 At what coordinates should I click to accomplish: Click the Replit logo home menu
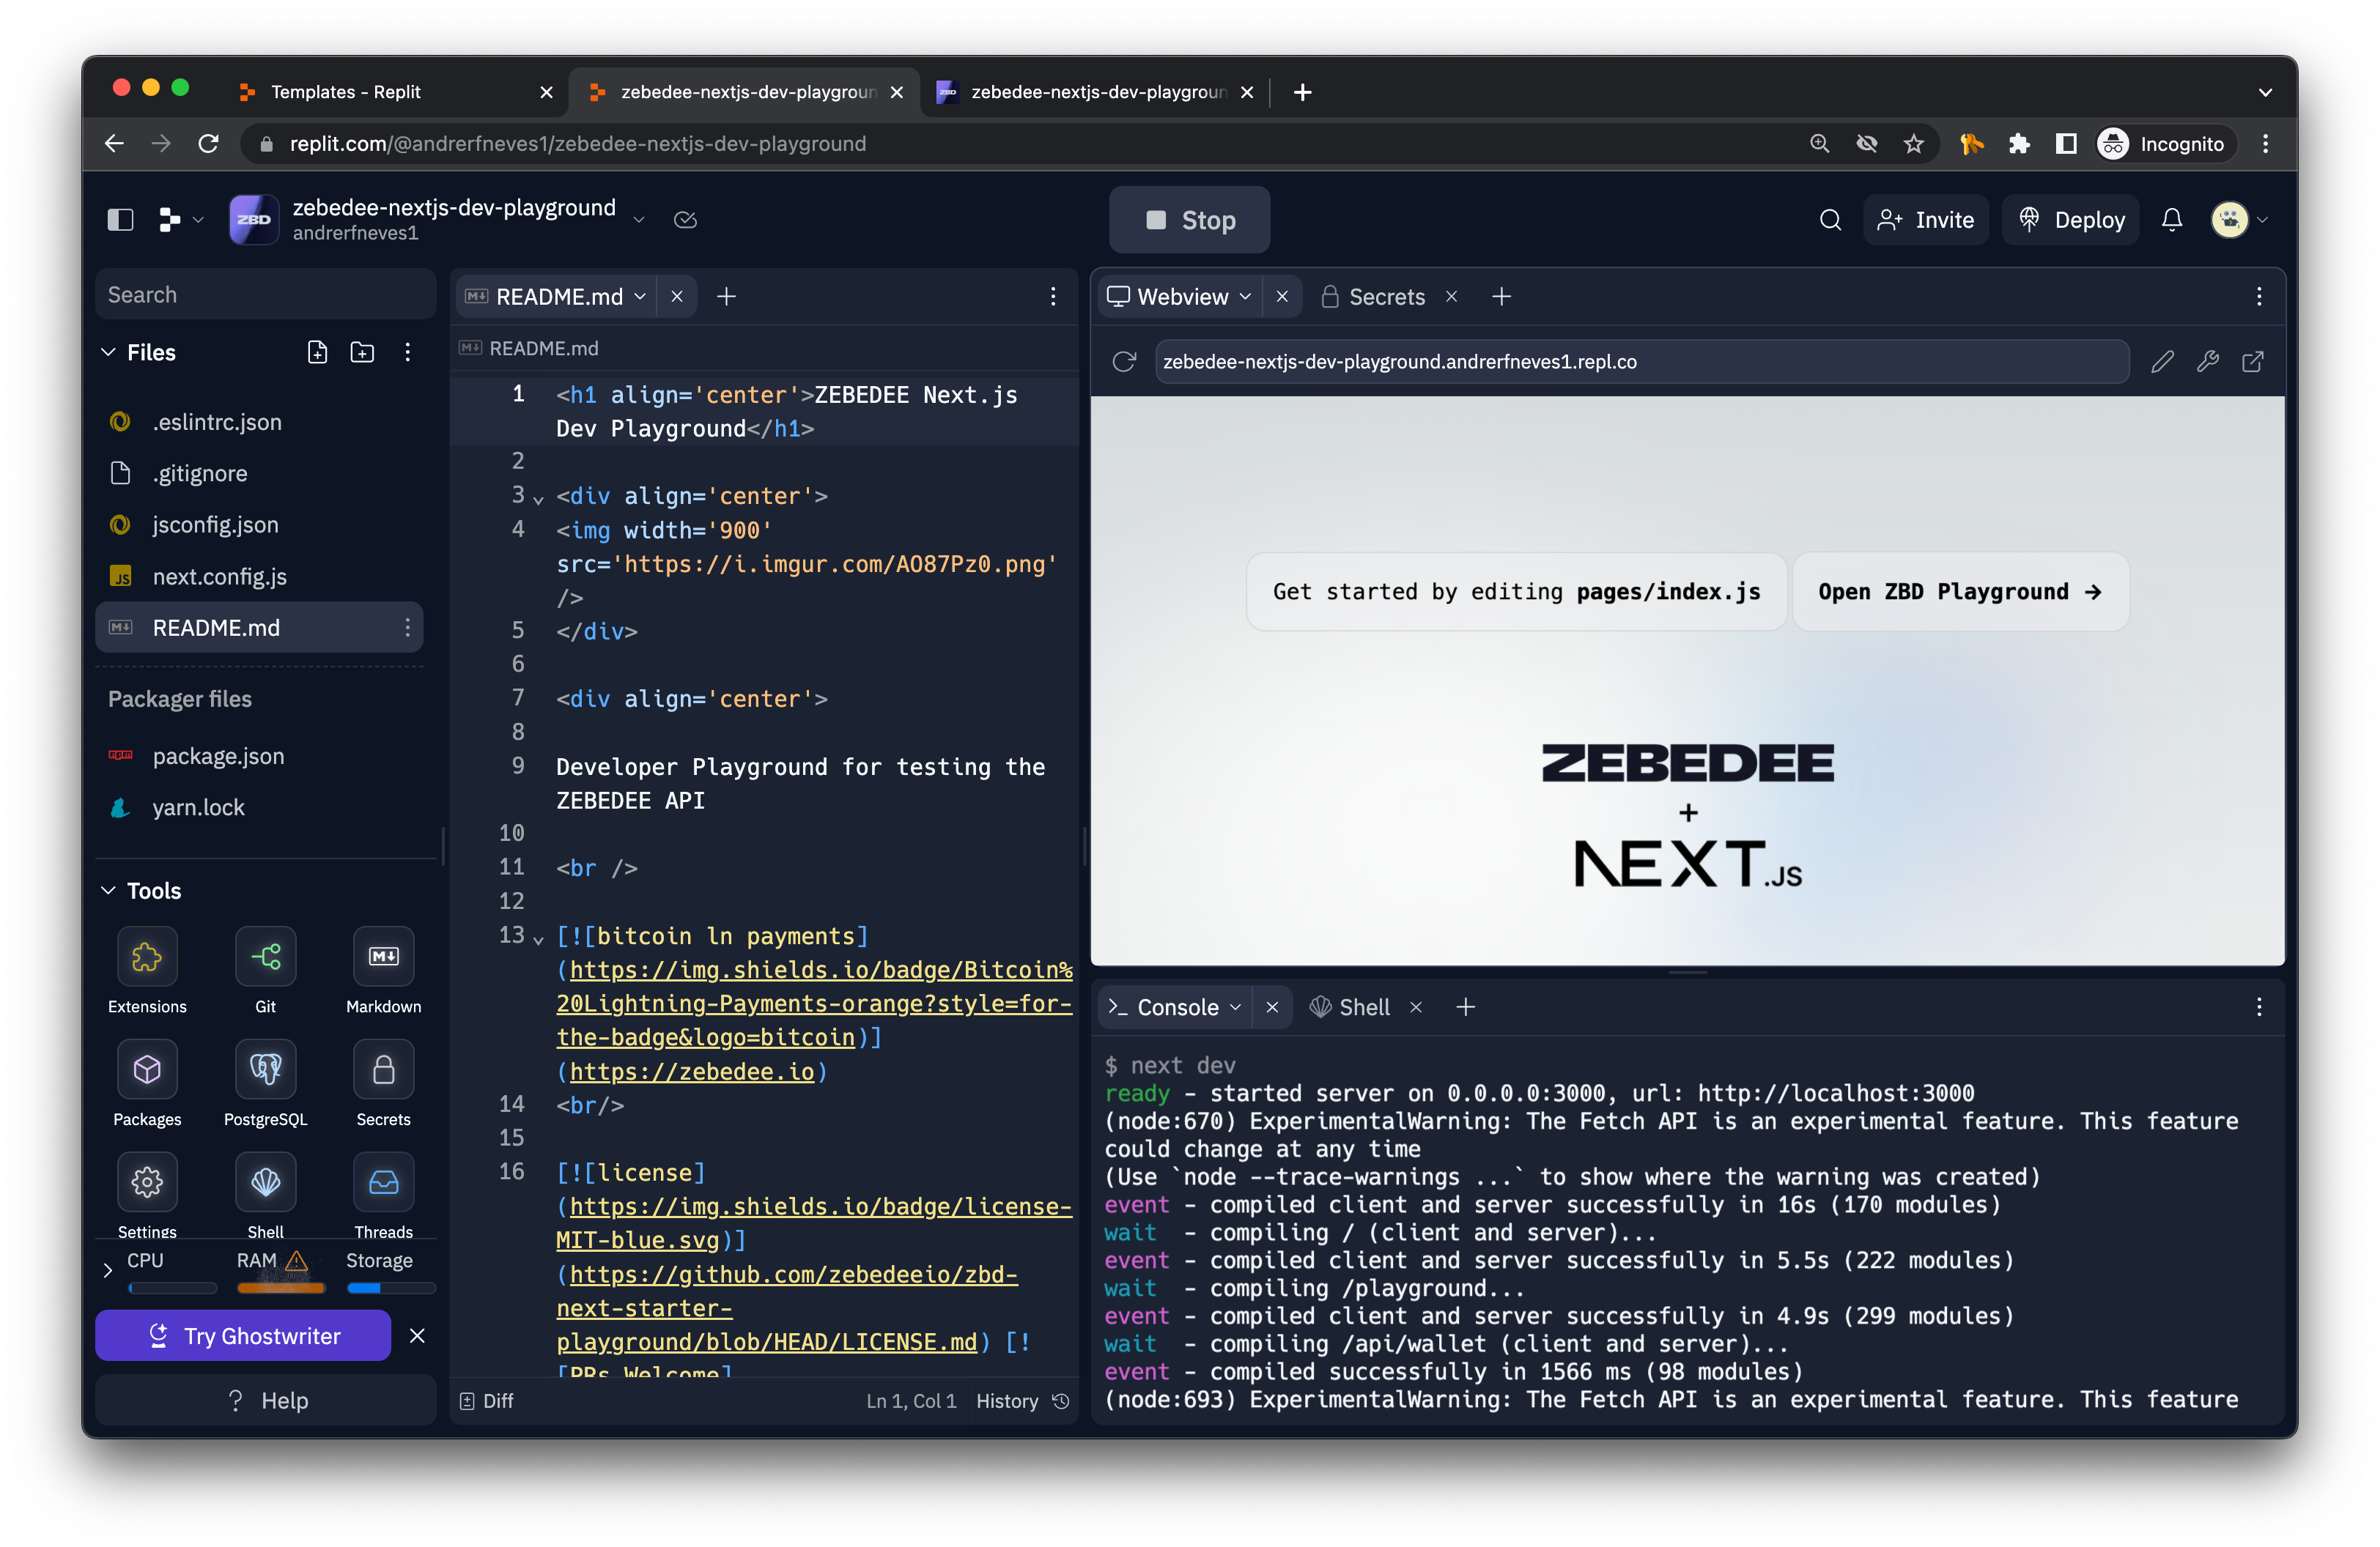tap(170, 219)
